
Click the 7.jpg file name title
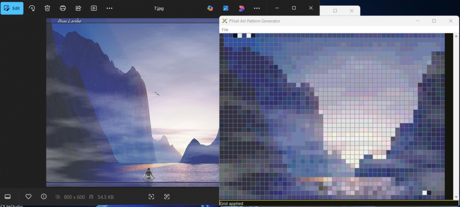pos(159,8)
